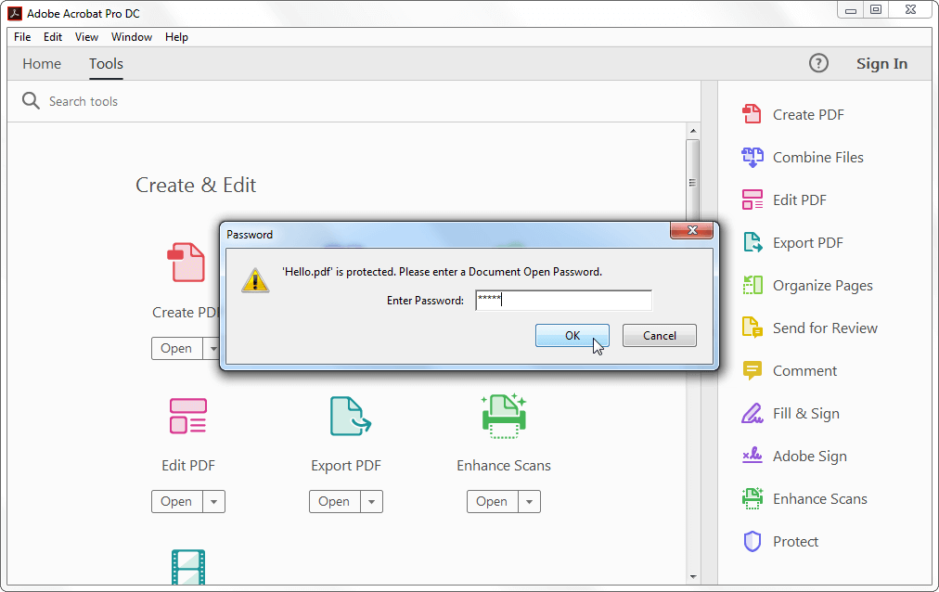
Task: Click the Combine Files label in sidebar
Action: pyautogui.click(x=818, y=158)
